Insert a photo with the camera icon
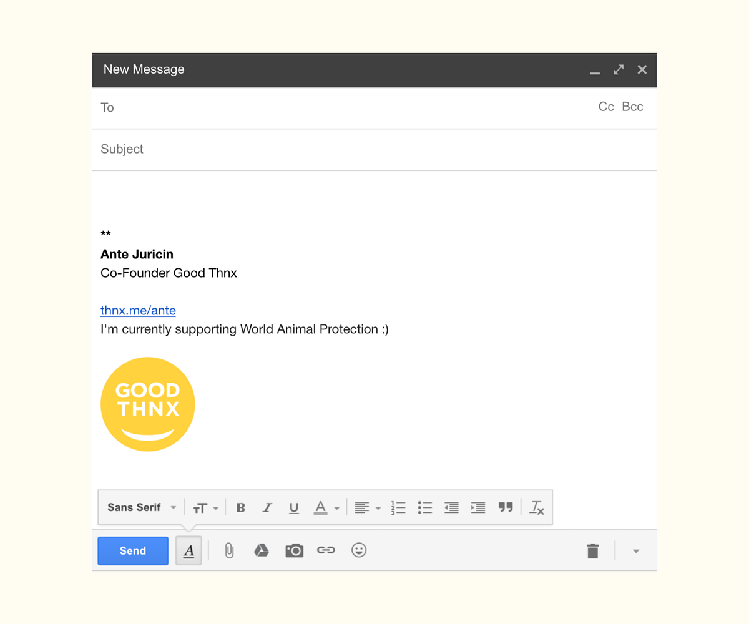 [x=294, y=550]
